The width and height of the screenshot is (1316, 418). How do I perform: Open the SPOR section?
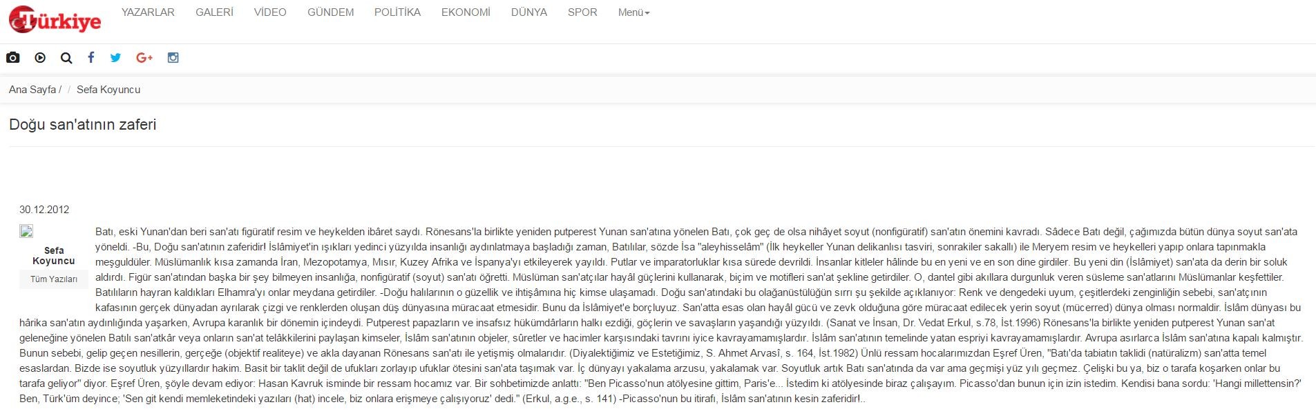[x=582, y=12]
